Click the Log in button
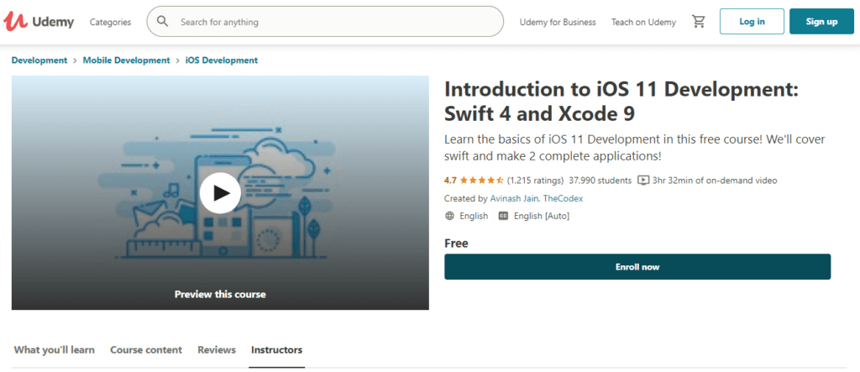This screenshot has width=860, height=372. point(752,21)
